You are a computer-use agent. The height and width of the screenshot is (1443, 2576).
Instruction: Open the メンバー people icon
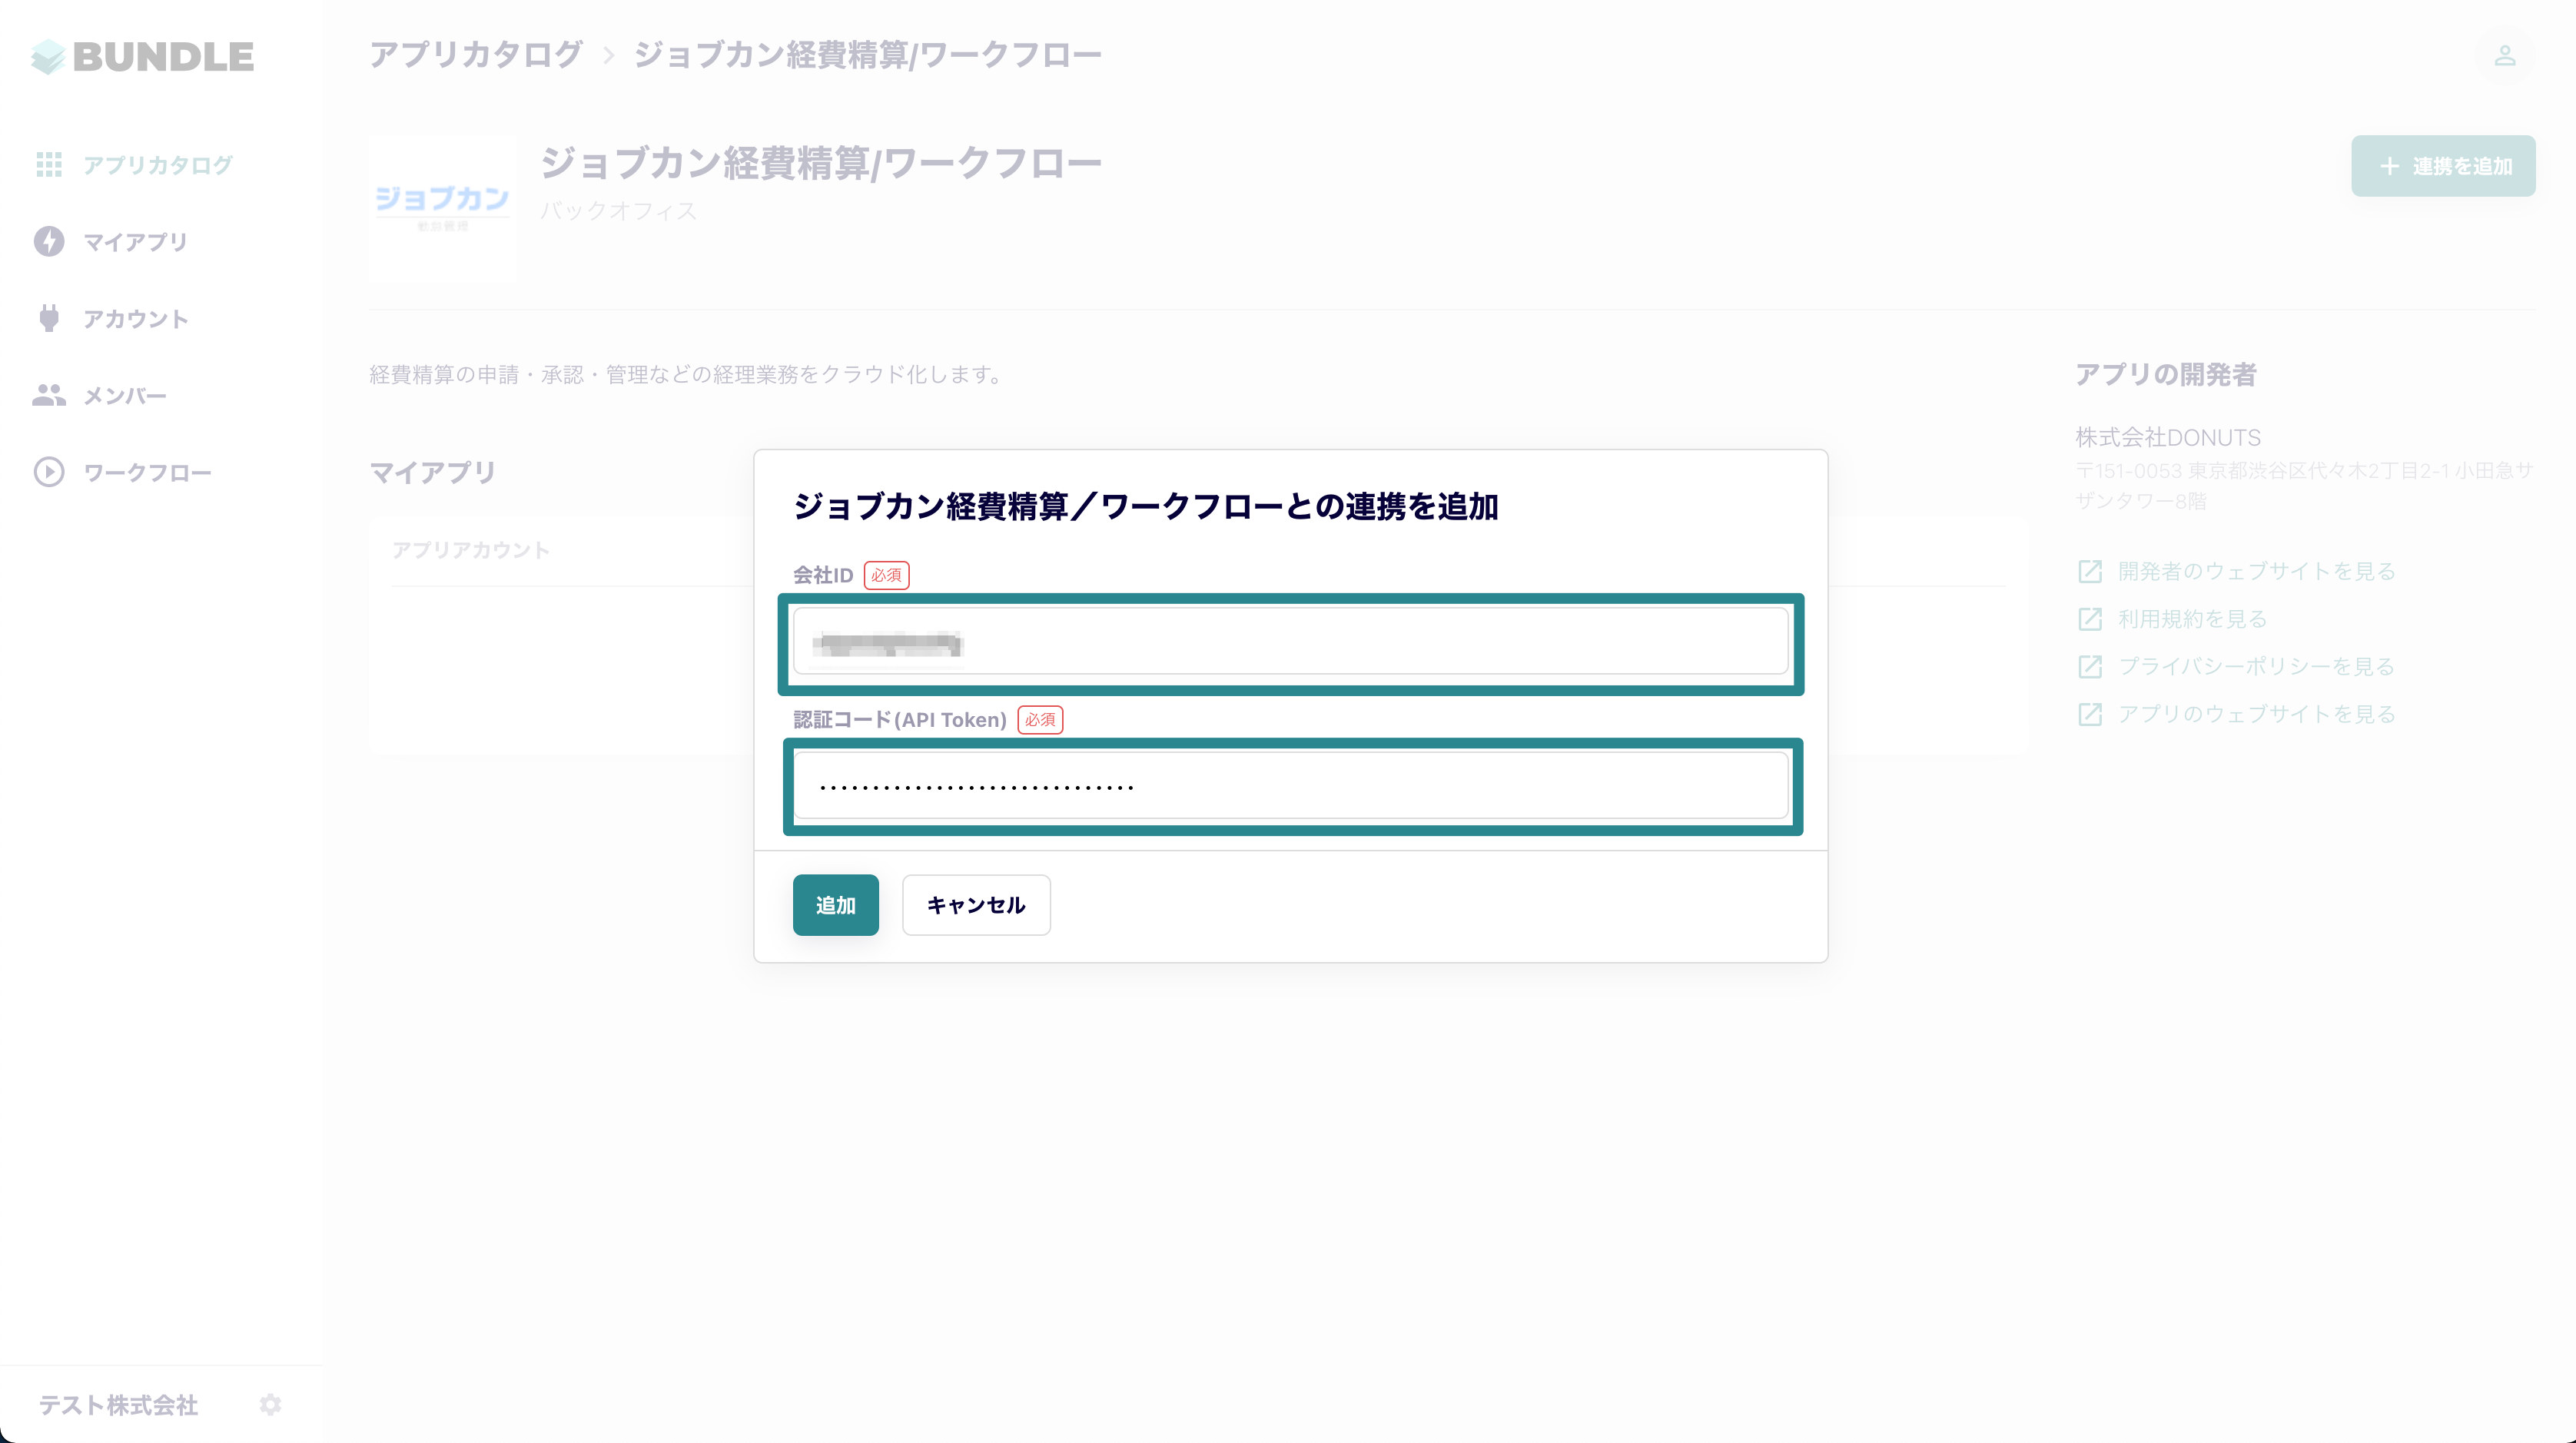coord(49,396)
